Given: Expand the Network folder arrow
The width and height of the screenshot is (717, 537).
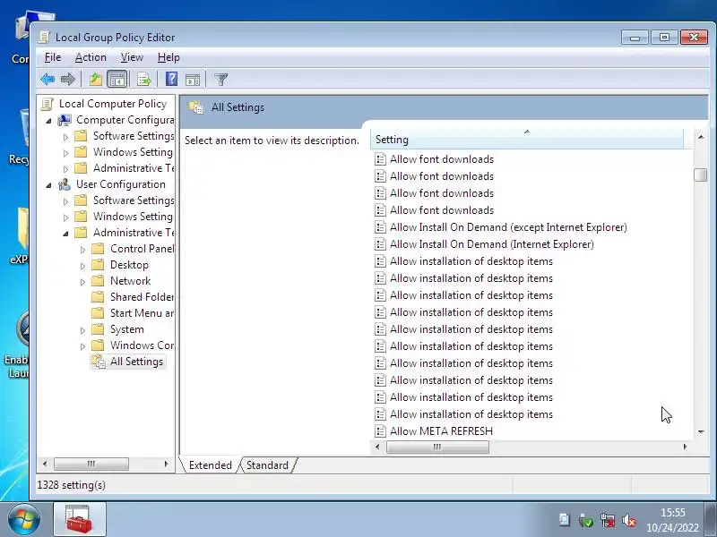Looking at the screenshot, I should [x=82, y=282].
